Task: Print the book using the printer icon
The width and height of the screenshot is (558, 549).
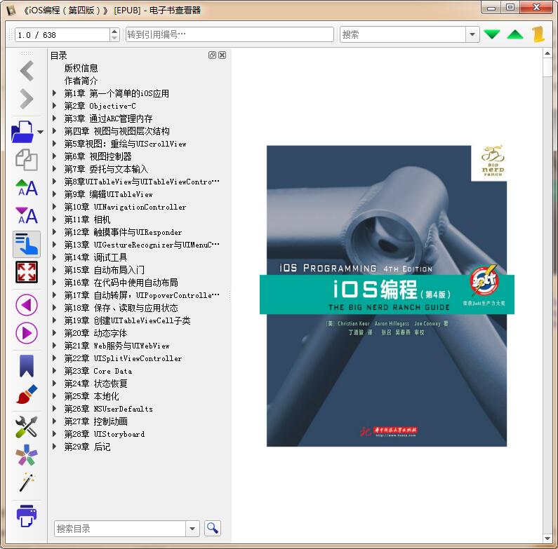Action: (27, 515)
